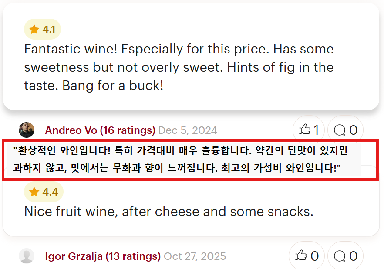Open comment bubble on Igor Grzalja's review
The height and width of the screenshot is (269, 384).
coord(340,256)
